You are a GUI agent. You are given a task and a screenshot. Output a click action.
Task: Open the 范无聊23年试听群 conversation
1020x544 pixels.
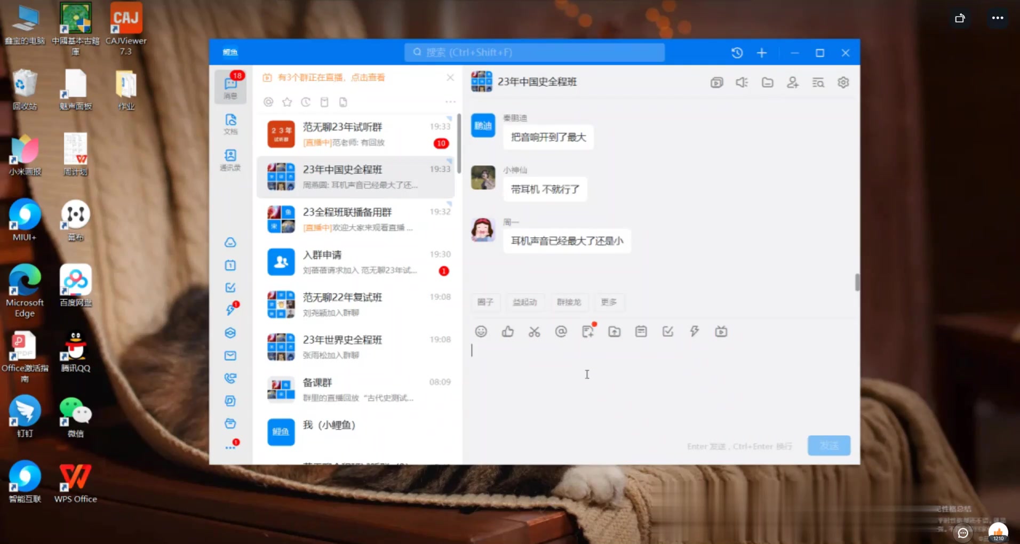click(x=356, y=134)
